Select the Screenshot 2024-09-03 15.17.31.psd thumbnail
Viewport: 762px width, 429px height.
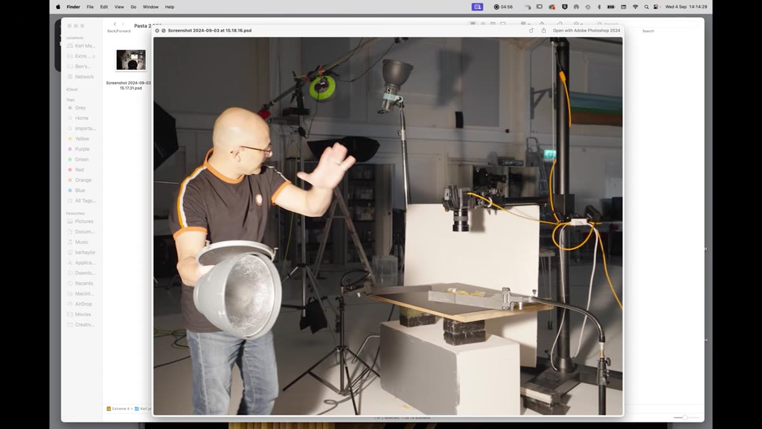click(131, 60)
